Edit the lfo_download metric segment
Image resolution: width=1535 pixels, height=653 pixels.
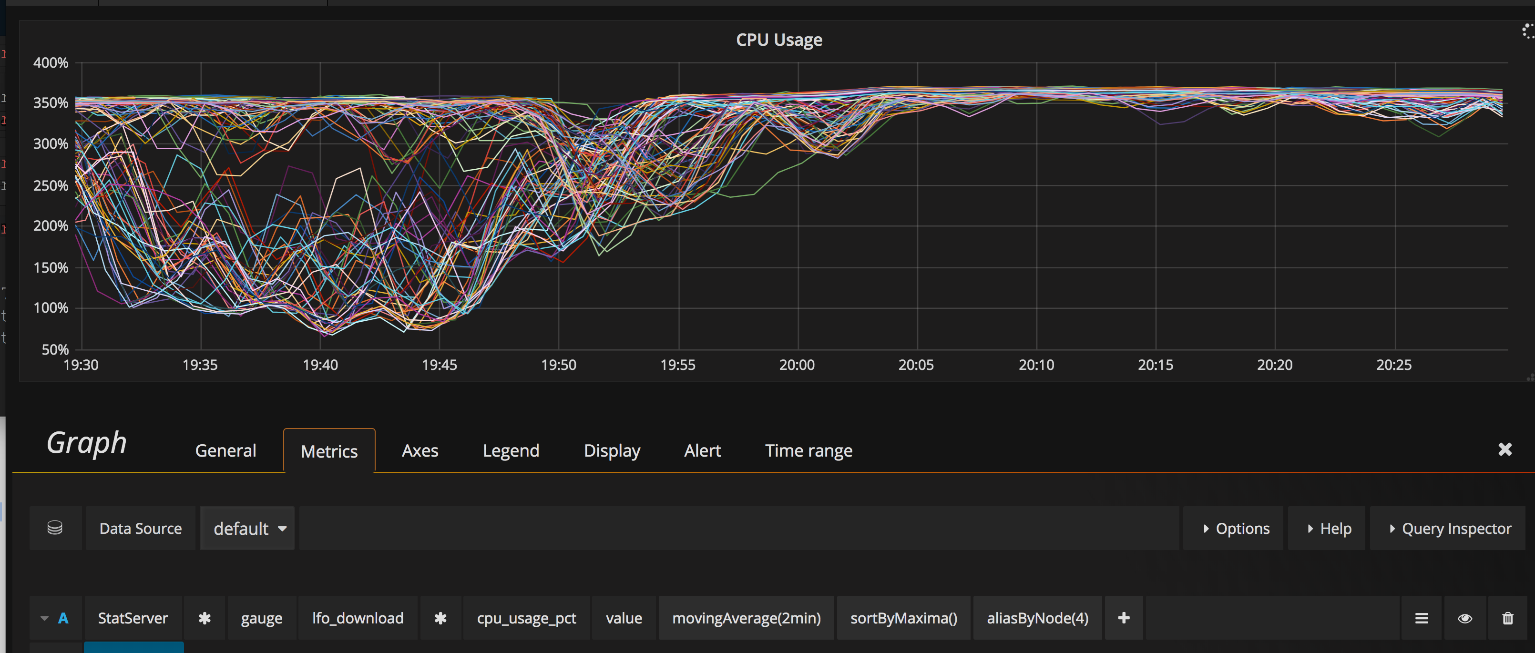click(x=358, y=618)
